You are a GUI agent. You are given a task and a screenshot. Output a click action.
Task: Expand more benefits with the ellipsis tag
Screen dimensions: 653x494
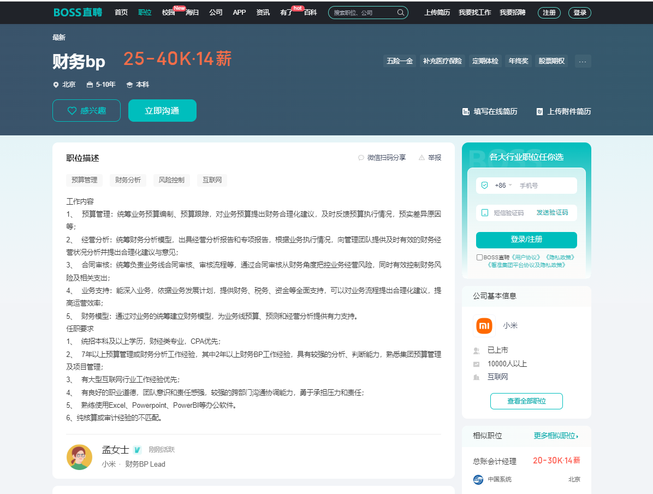click(x=583, y=61)
